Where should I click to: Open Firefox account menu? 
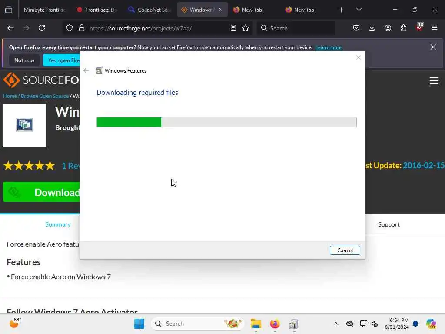tap(388, 28)
